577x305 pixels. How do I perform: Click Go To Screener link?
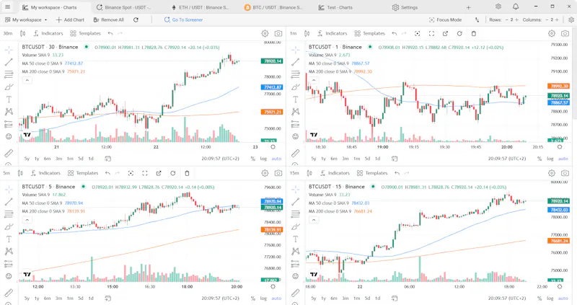[x=183, y=20]
